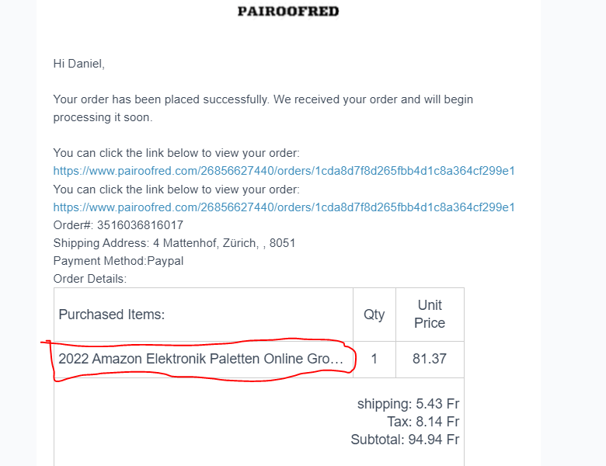Click the Tax 8.14 Fr line
This screenshot has height=466, width=606.
pyautogui.click(x=423, y=422)
